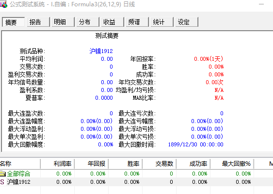Sort by the 交易数 column header
This screenshot has width=273, height=194.
coord(160,164)
